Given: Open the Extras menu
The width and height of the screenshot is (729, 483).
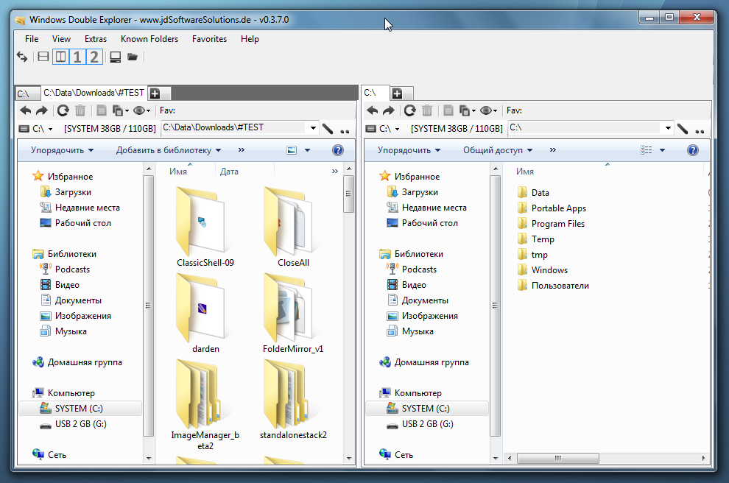Looking at the screenshot, I should (95, 39).
